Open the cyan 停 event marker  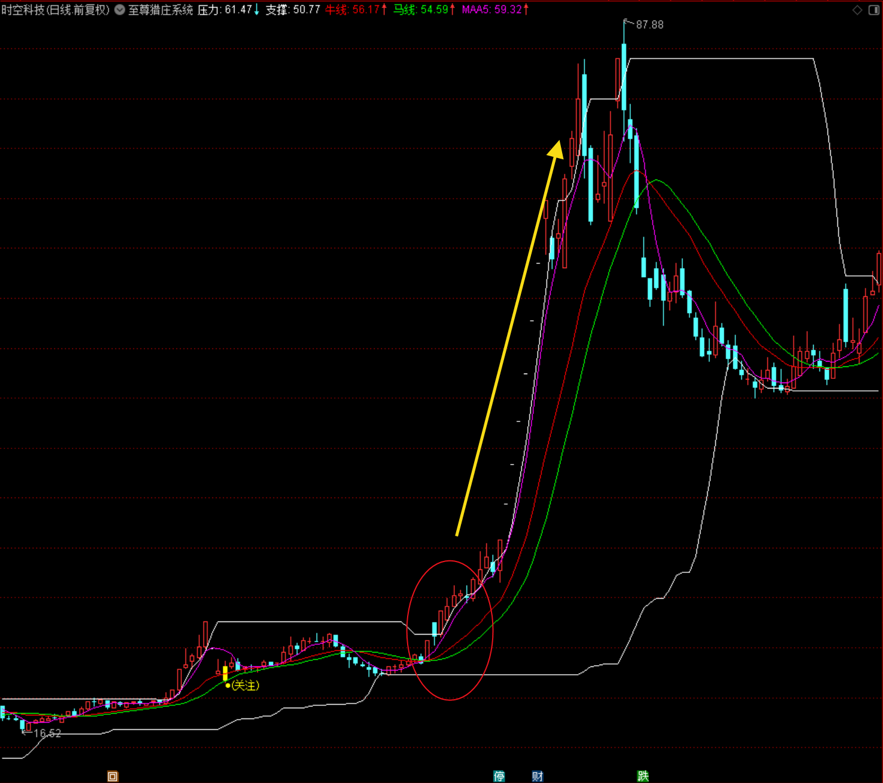(x=499, y=776)
